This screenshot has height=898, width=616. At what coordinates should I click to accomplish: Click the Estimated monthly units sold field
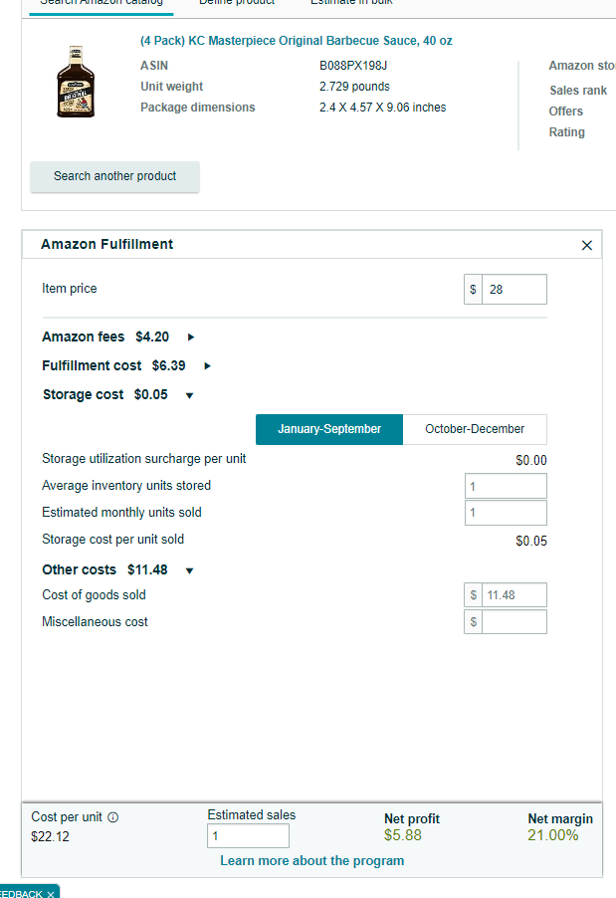click(506, 513)
